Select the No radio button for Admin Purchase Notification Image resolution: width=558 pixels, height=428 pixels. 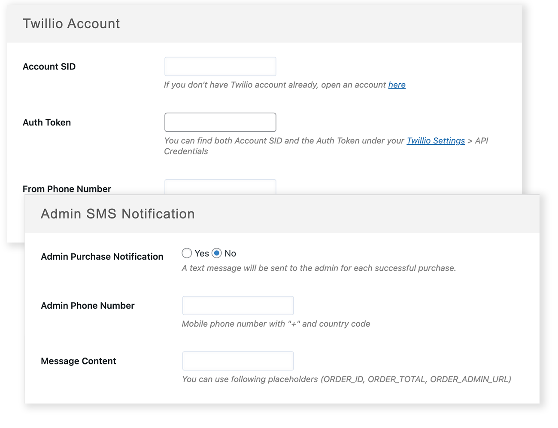click(x=218, y=253)
